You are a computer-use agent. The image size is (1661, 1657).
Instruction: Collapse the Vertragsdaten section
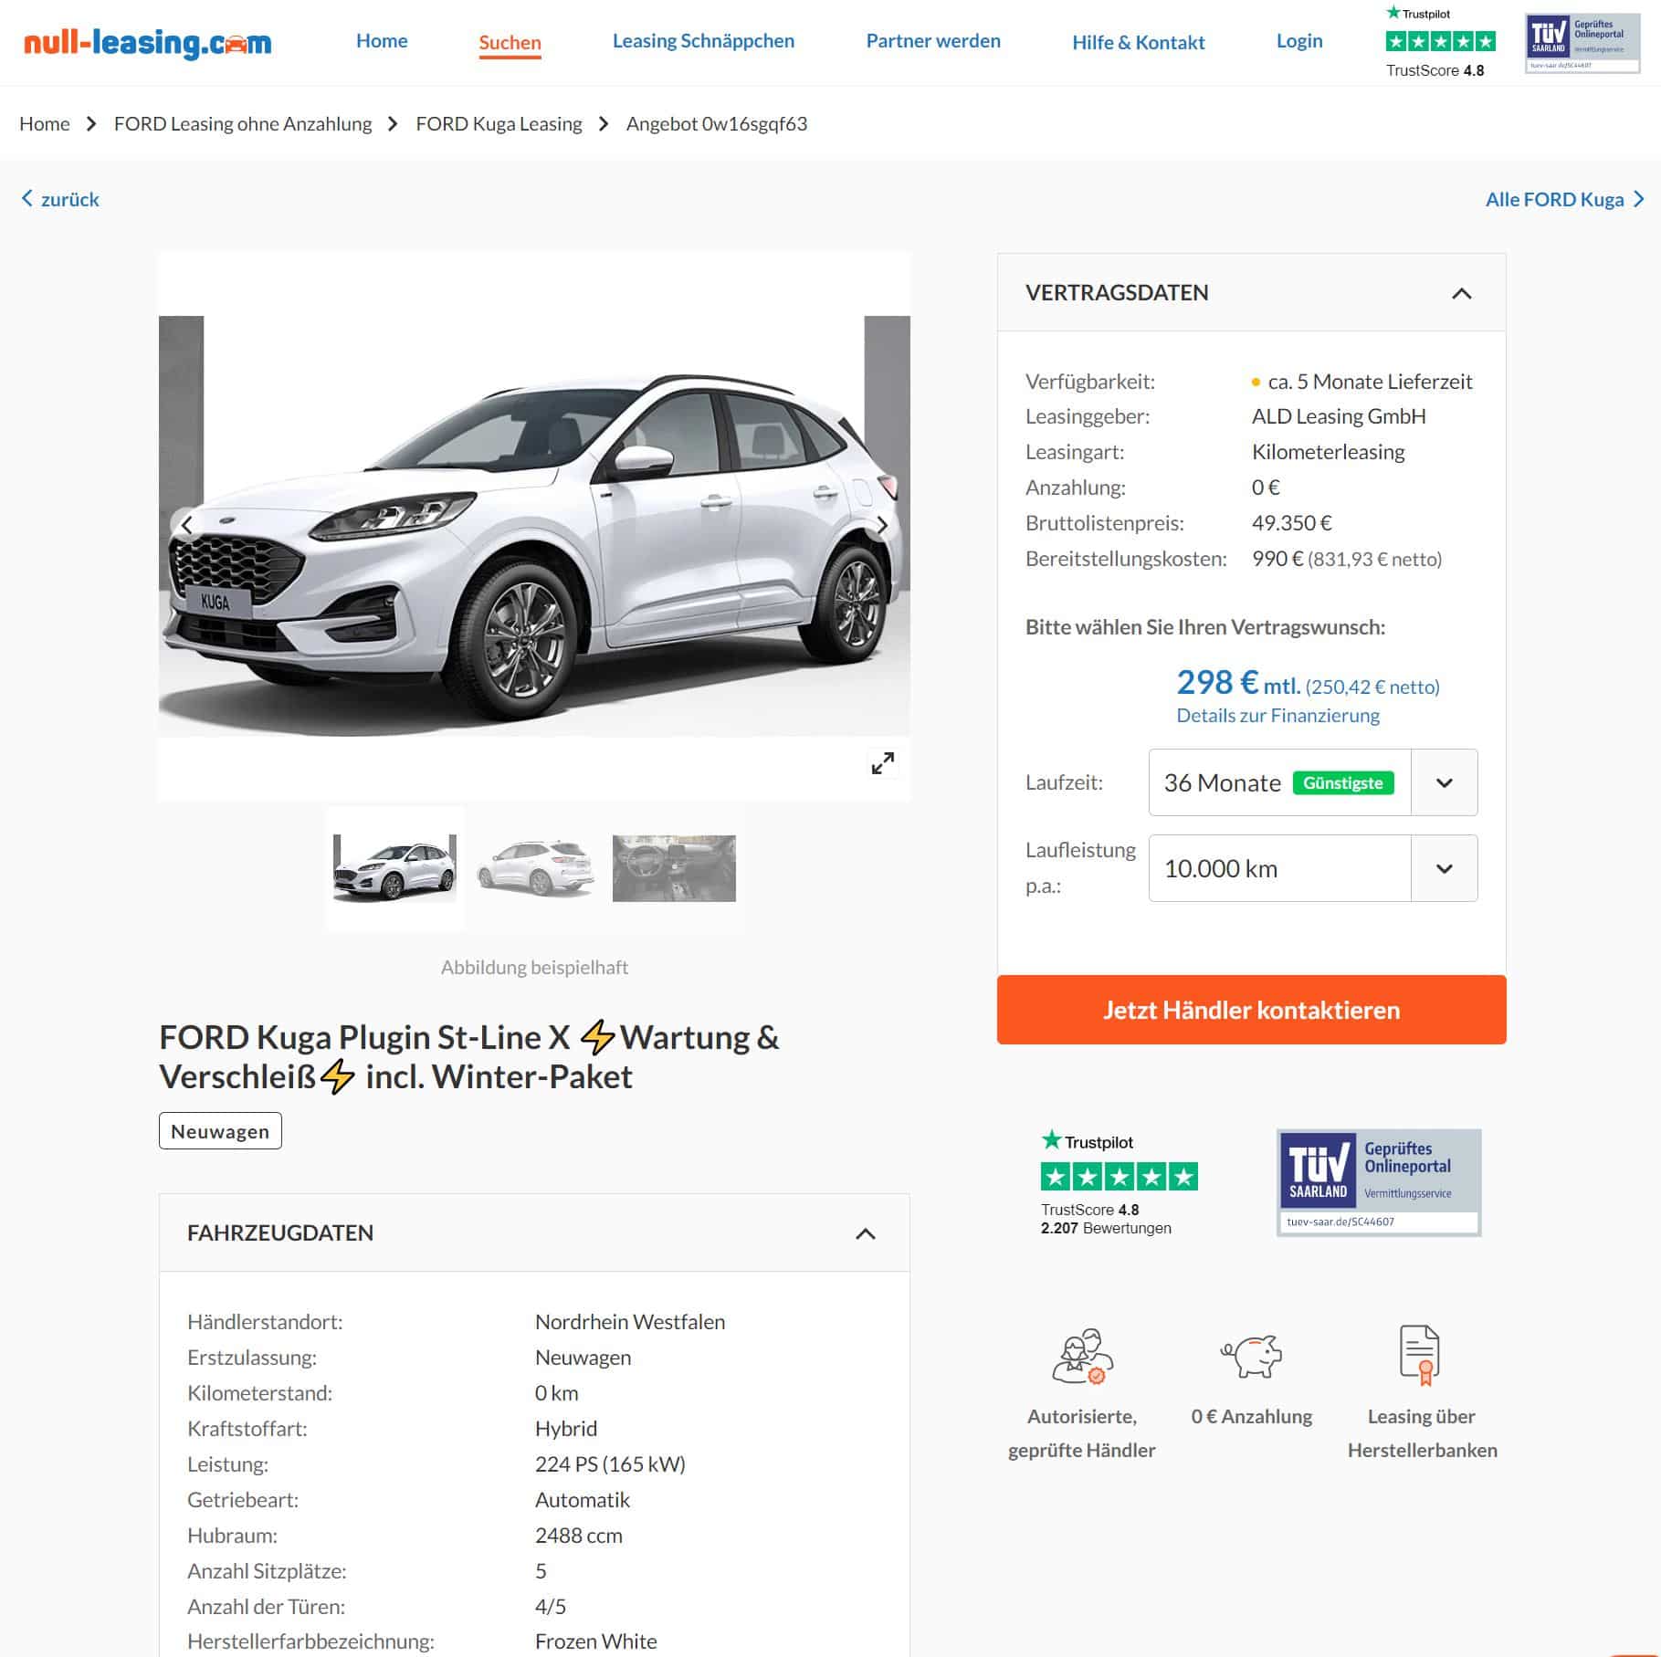click(x=1461, y=293)
